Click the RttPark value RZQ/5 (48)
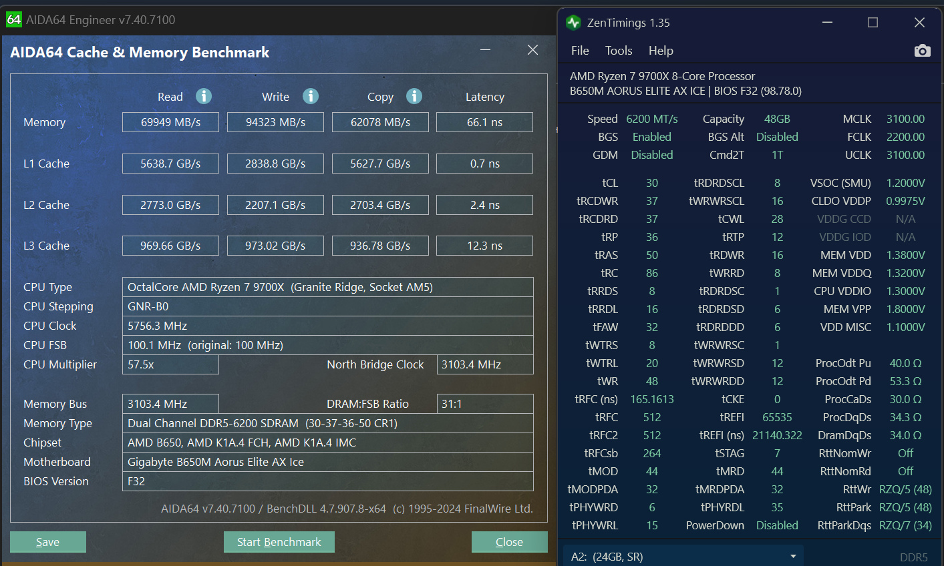 click(x=905, y=507)
